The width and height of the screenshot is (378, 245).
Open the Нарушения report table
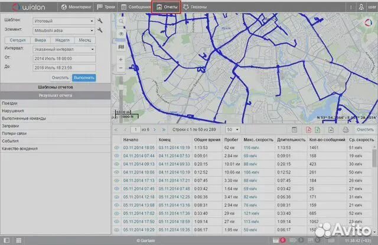56,111
